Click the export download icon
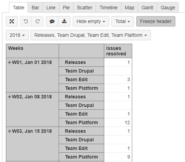The height and width of the screenshot is (162, 185). [64, 21]
